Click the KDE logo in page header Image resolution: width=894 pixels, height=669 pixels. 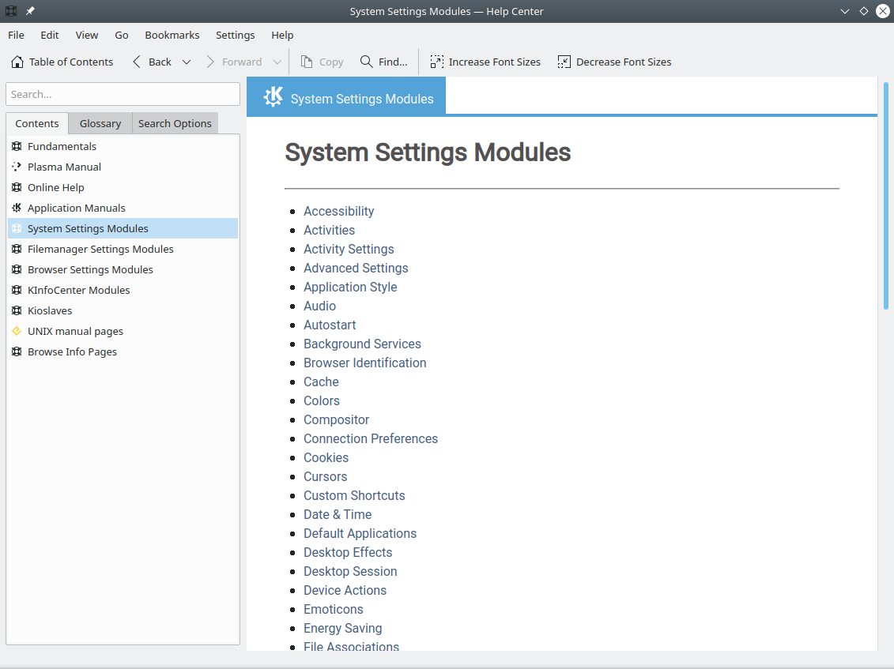[x=273, y=97]
